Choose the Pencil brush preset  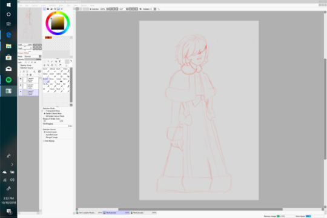[x=46, y=70]
